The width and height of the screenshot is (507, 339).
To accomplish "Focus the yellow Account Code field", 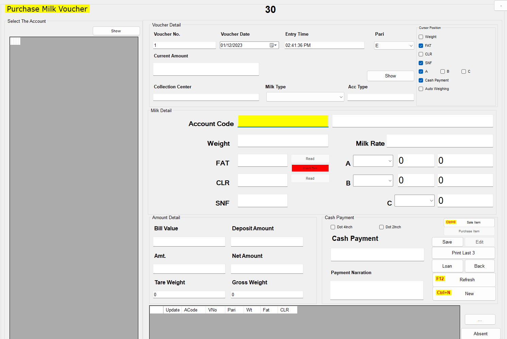I will (283, 121).
